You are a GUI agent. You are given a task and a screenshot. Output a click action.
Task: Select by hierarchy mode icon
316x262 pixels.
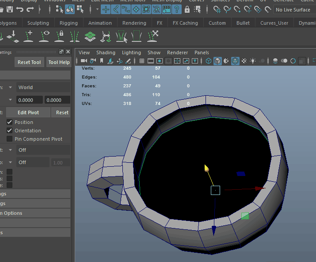click(x=60, y=9)
